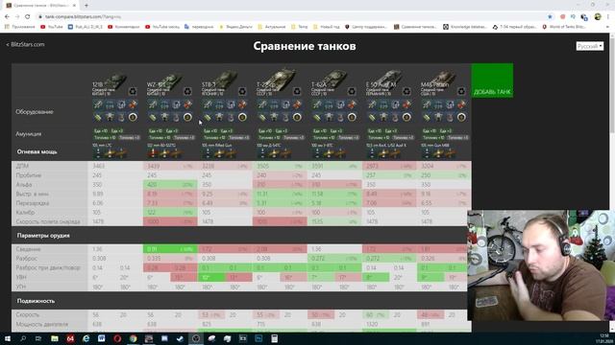Open the Knowledge database bookmark
This screenshot has height=345, width=615.
click(465, 27)
